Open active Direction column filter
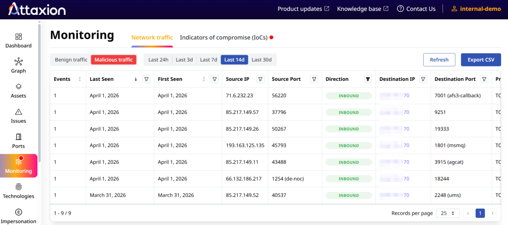 (x=368, y=79)
